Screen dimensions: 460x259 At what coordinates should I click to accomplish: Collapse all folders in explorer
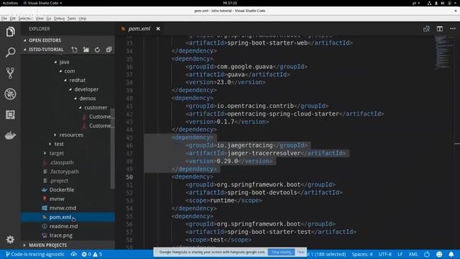point(109,50)
